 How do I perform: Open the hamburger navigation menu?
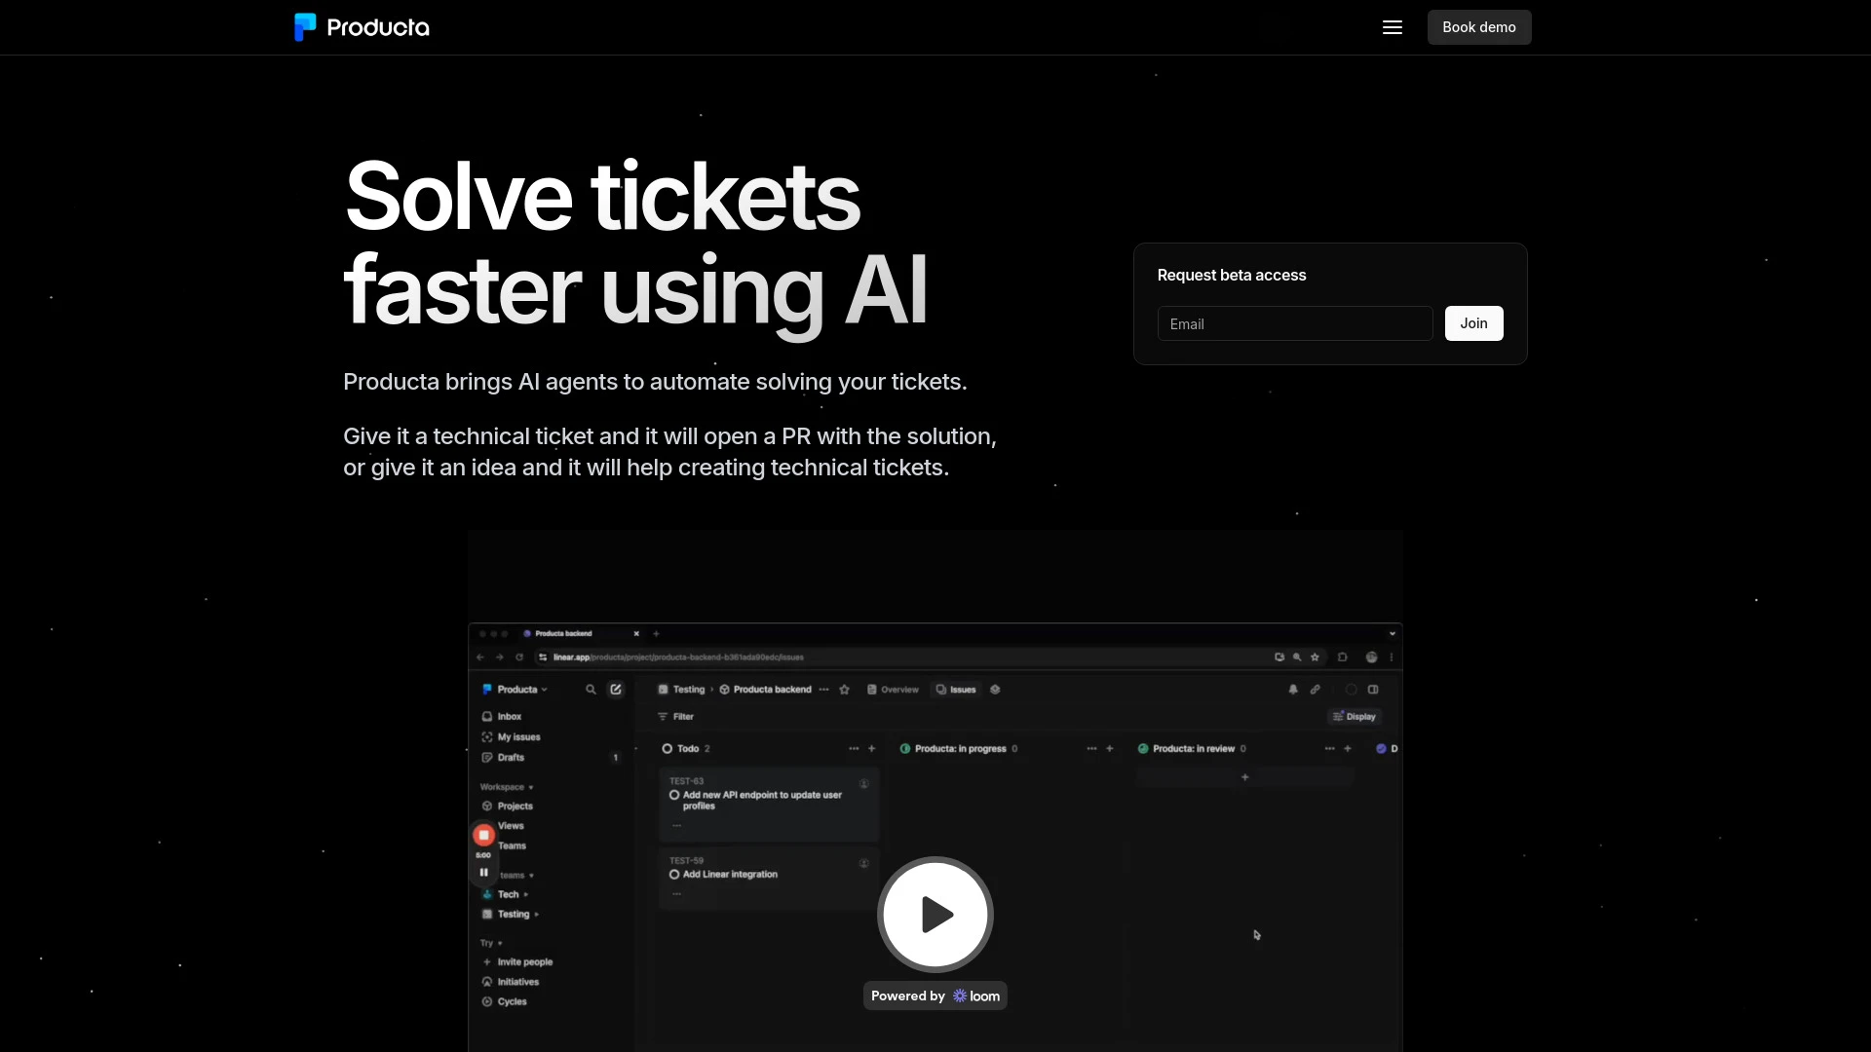(x=1392, y=27)
